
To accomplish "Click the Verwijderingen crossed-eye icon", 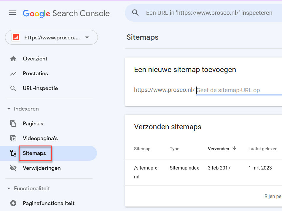I will [x=13, y=168].
